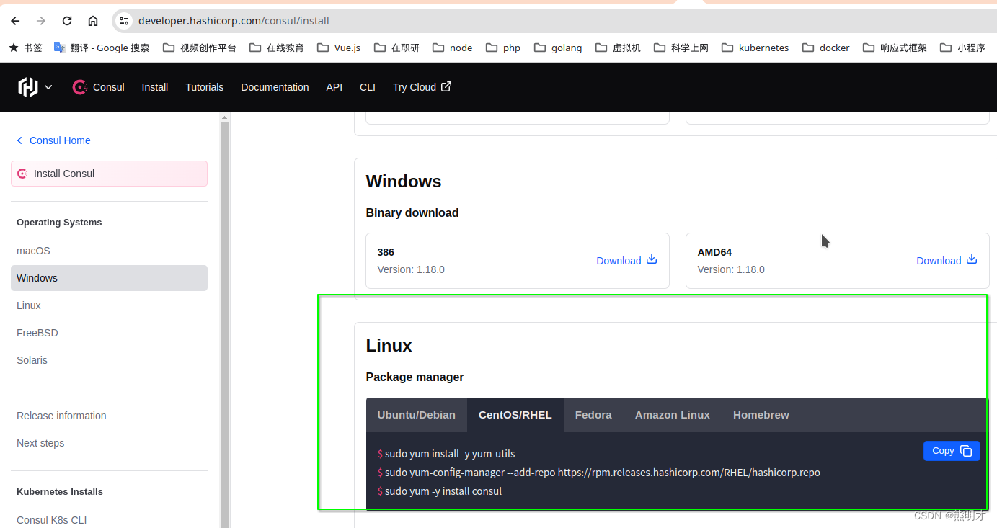
Task: Open the docker bookmark folder
Action: click(x=826, y=48)
